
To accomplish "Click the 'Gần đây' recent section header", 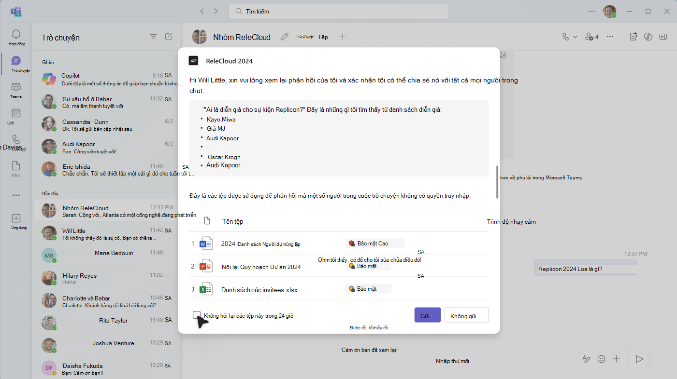I will point(50,193).
